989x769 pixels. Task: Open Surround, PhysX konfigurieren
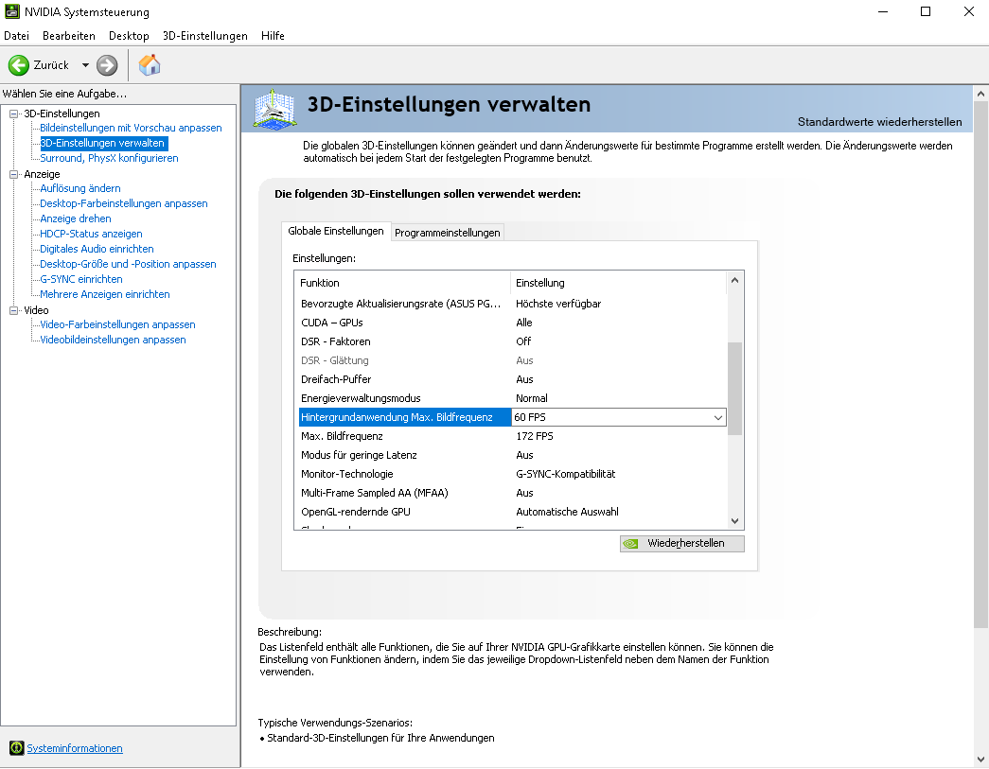coord(109,158)
